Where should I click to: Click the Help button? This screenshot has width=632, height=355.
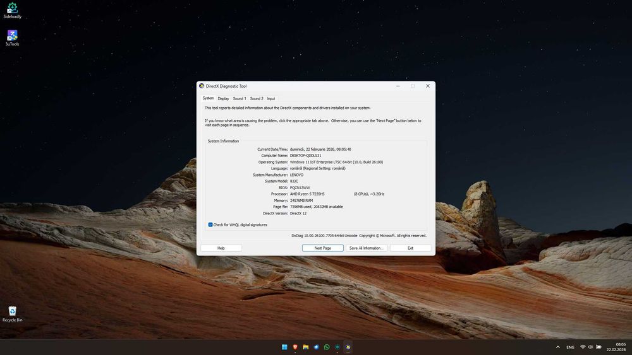(221, 248)
